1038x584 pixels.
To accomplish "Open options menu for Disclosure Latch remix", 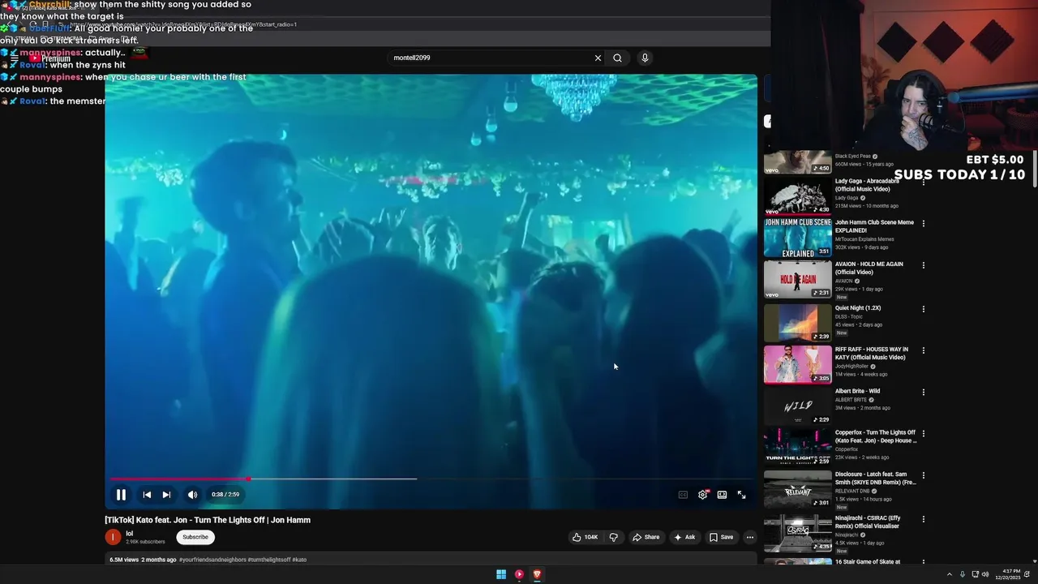I will click(x=923, y=475).
